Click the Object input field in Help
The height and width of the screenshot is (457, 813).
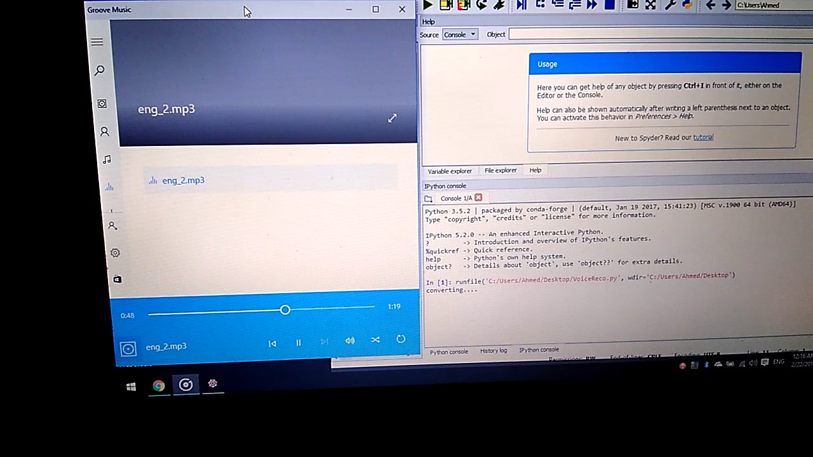pos(661,34)
